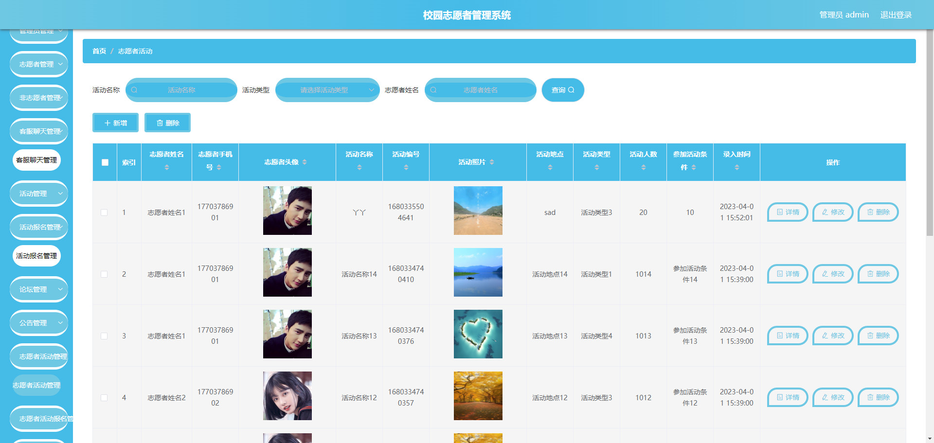Click the sort icon on 活动编号 column
The image size is (934, 443).
[406, 167]
